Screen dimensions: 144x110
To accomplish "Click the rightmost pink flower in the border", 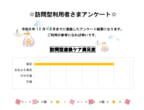I will click(x=128, y=102).
